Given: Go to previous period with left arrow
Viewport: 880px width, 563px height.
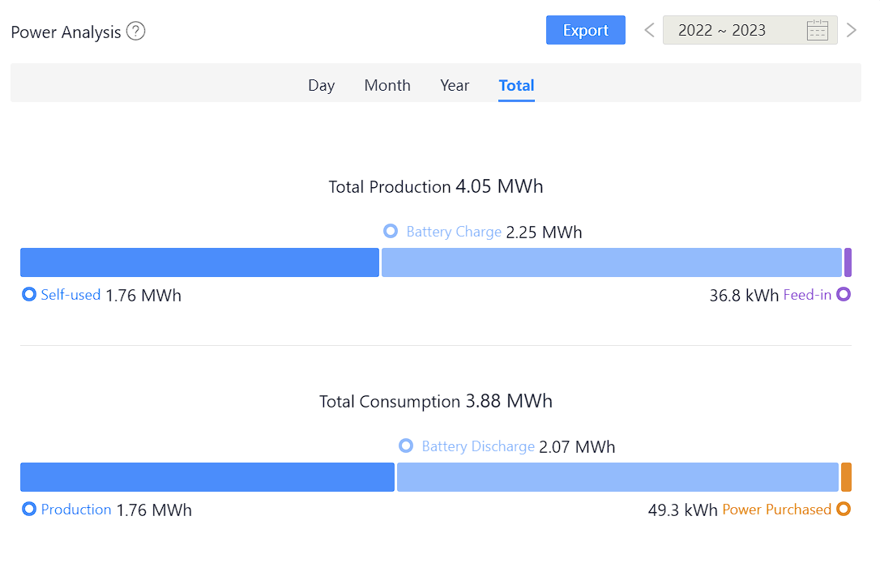Looking at the screenshot, I should coord(649,30).
